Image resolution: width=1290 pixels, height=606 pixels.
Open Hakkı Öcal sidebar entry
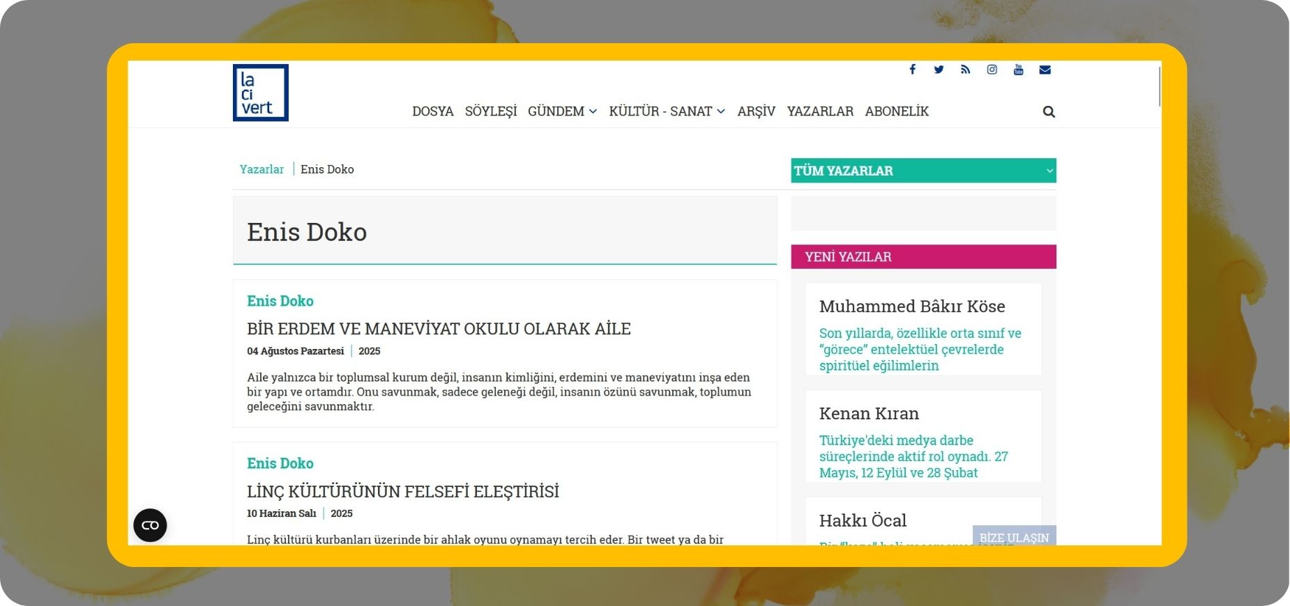(863, 520)
